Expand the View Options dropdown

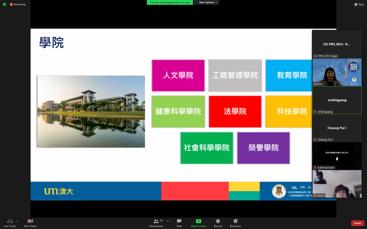click(x=208, y=2)
